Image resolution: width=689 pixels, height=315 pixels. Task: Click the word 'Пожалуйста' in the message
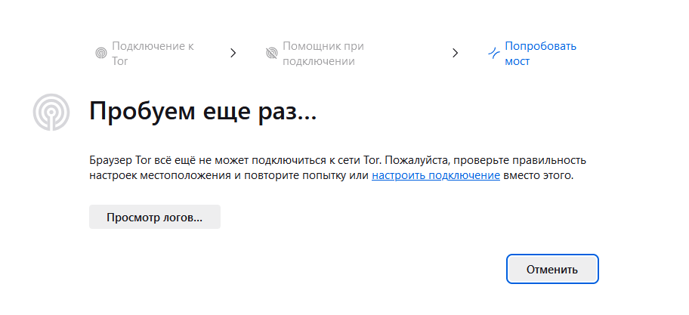click(414, 160)
